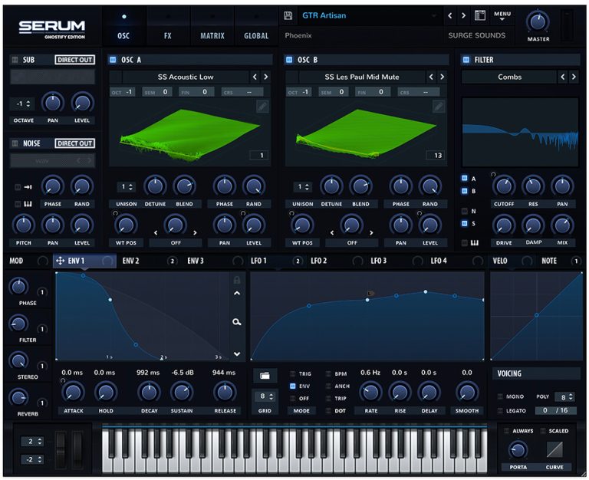This screenshot has width=589, height=480.
Task: Toggle the OSC A enable switch
Action: click(112, 59)
